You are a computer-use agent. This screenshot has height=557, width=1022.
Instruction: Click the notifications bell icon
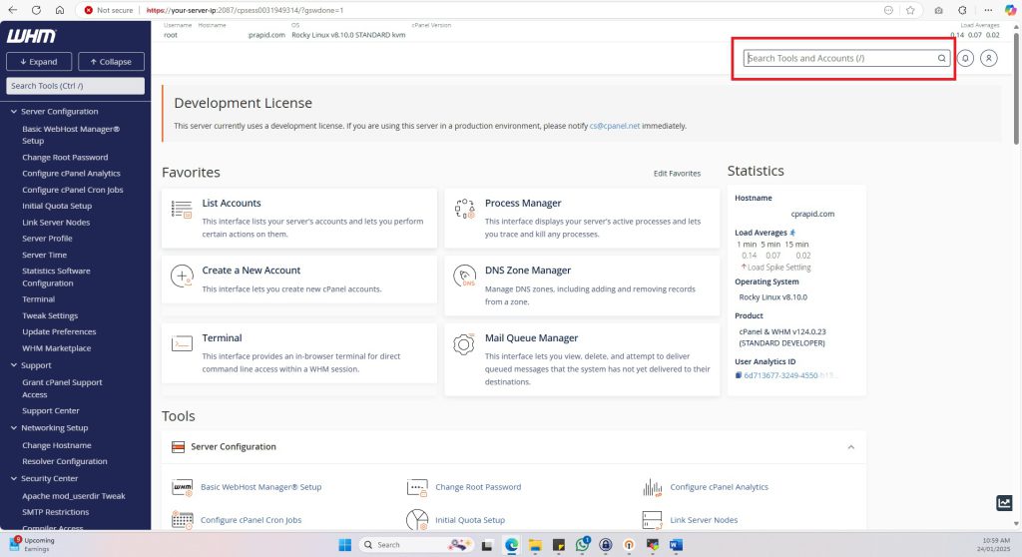(x=965, y=58)
